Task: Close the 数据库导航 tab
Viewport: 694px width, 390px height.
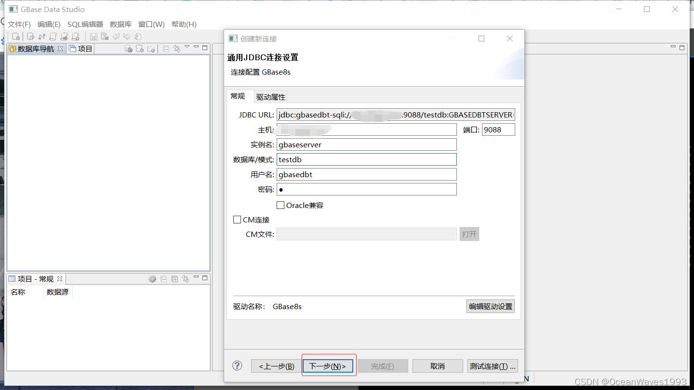Action: [x=60, y=49]
